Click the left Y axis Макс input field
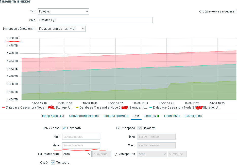This screenshot has width=237, height=167. coord(81,145)
